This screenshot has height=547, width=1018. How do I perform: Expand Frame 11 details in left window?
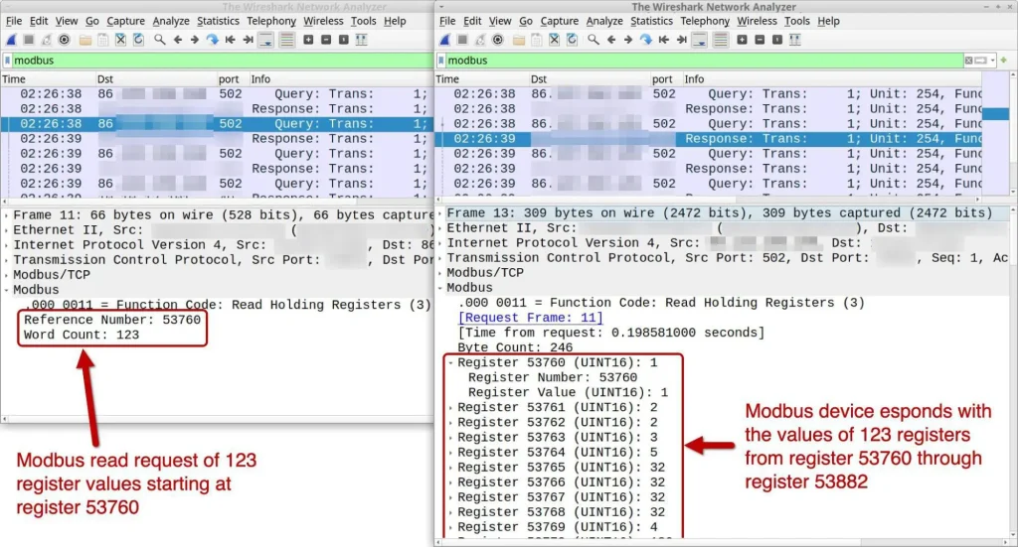pos(7,214)
